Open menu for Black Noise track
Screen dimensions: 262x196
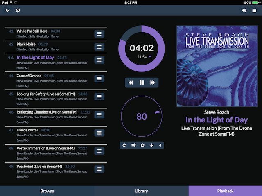click(x=99, y=47)
